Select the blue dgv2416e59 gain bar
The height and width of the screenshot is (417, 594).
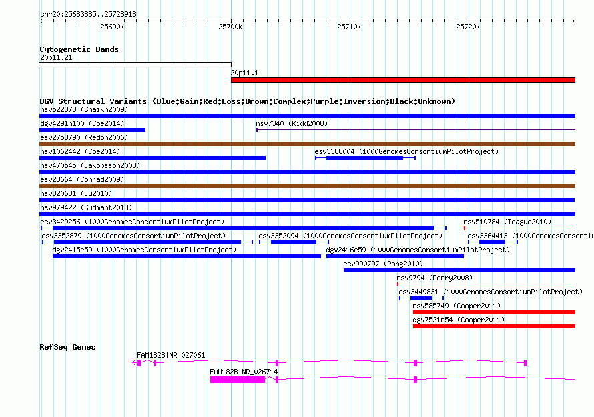[394, 256]
